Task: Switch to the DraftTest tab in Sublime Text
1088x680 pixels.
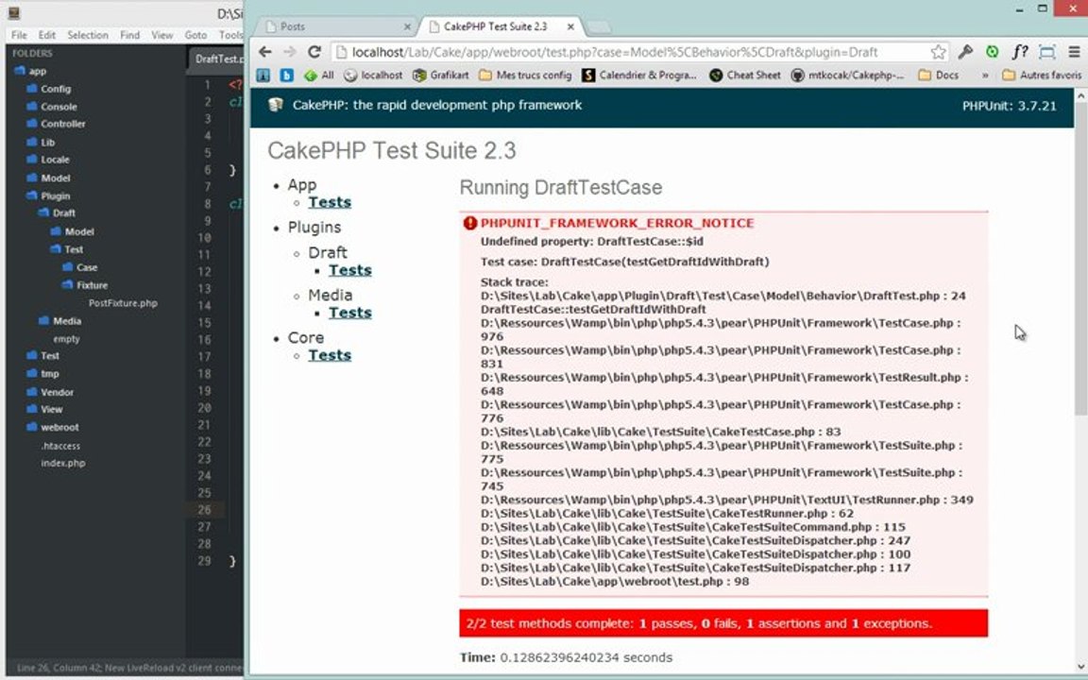Action: click(x=216, y=59)
